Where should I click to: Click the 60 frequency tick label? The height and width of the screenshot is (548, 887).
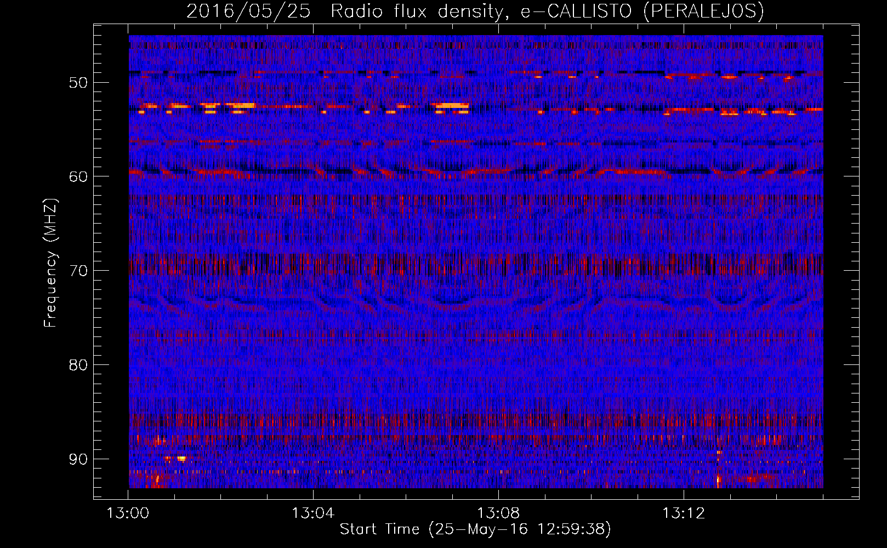click(x=78, y=176)
